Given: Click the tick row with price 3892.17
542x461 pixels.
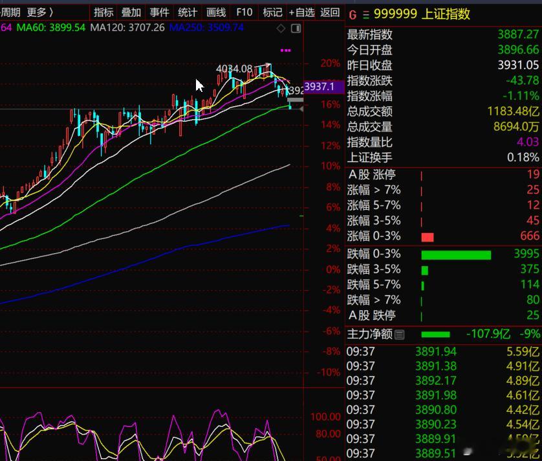Looking at the screenshot, I should coord(443,381).
